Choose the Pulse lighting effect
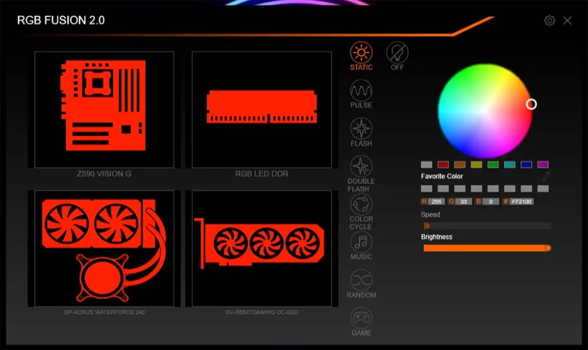This screenshot has height=350, width=588. (x=361, y=91)
